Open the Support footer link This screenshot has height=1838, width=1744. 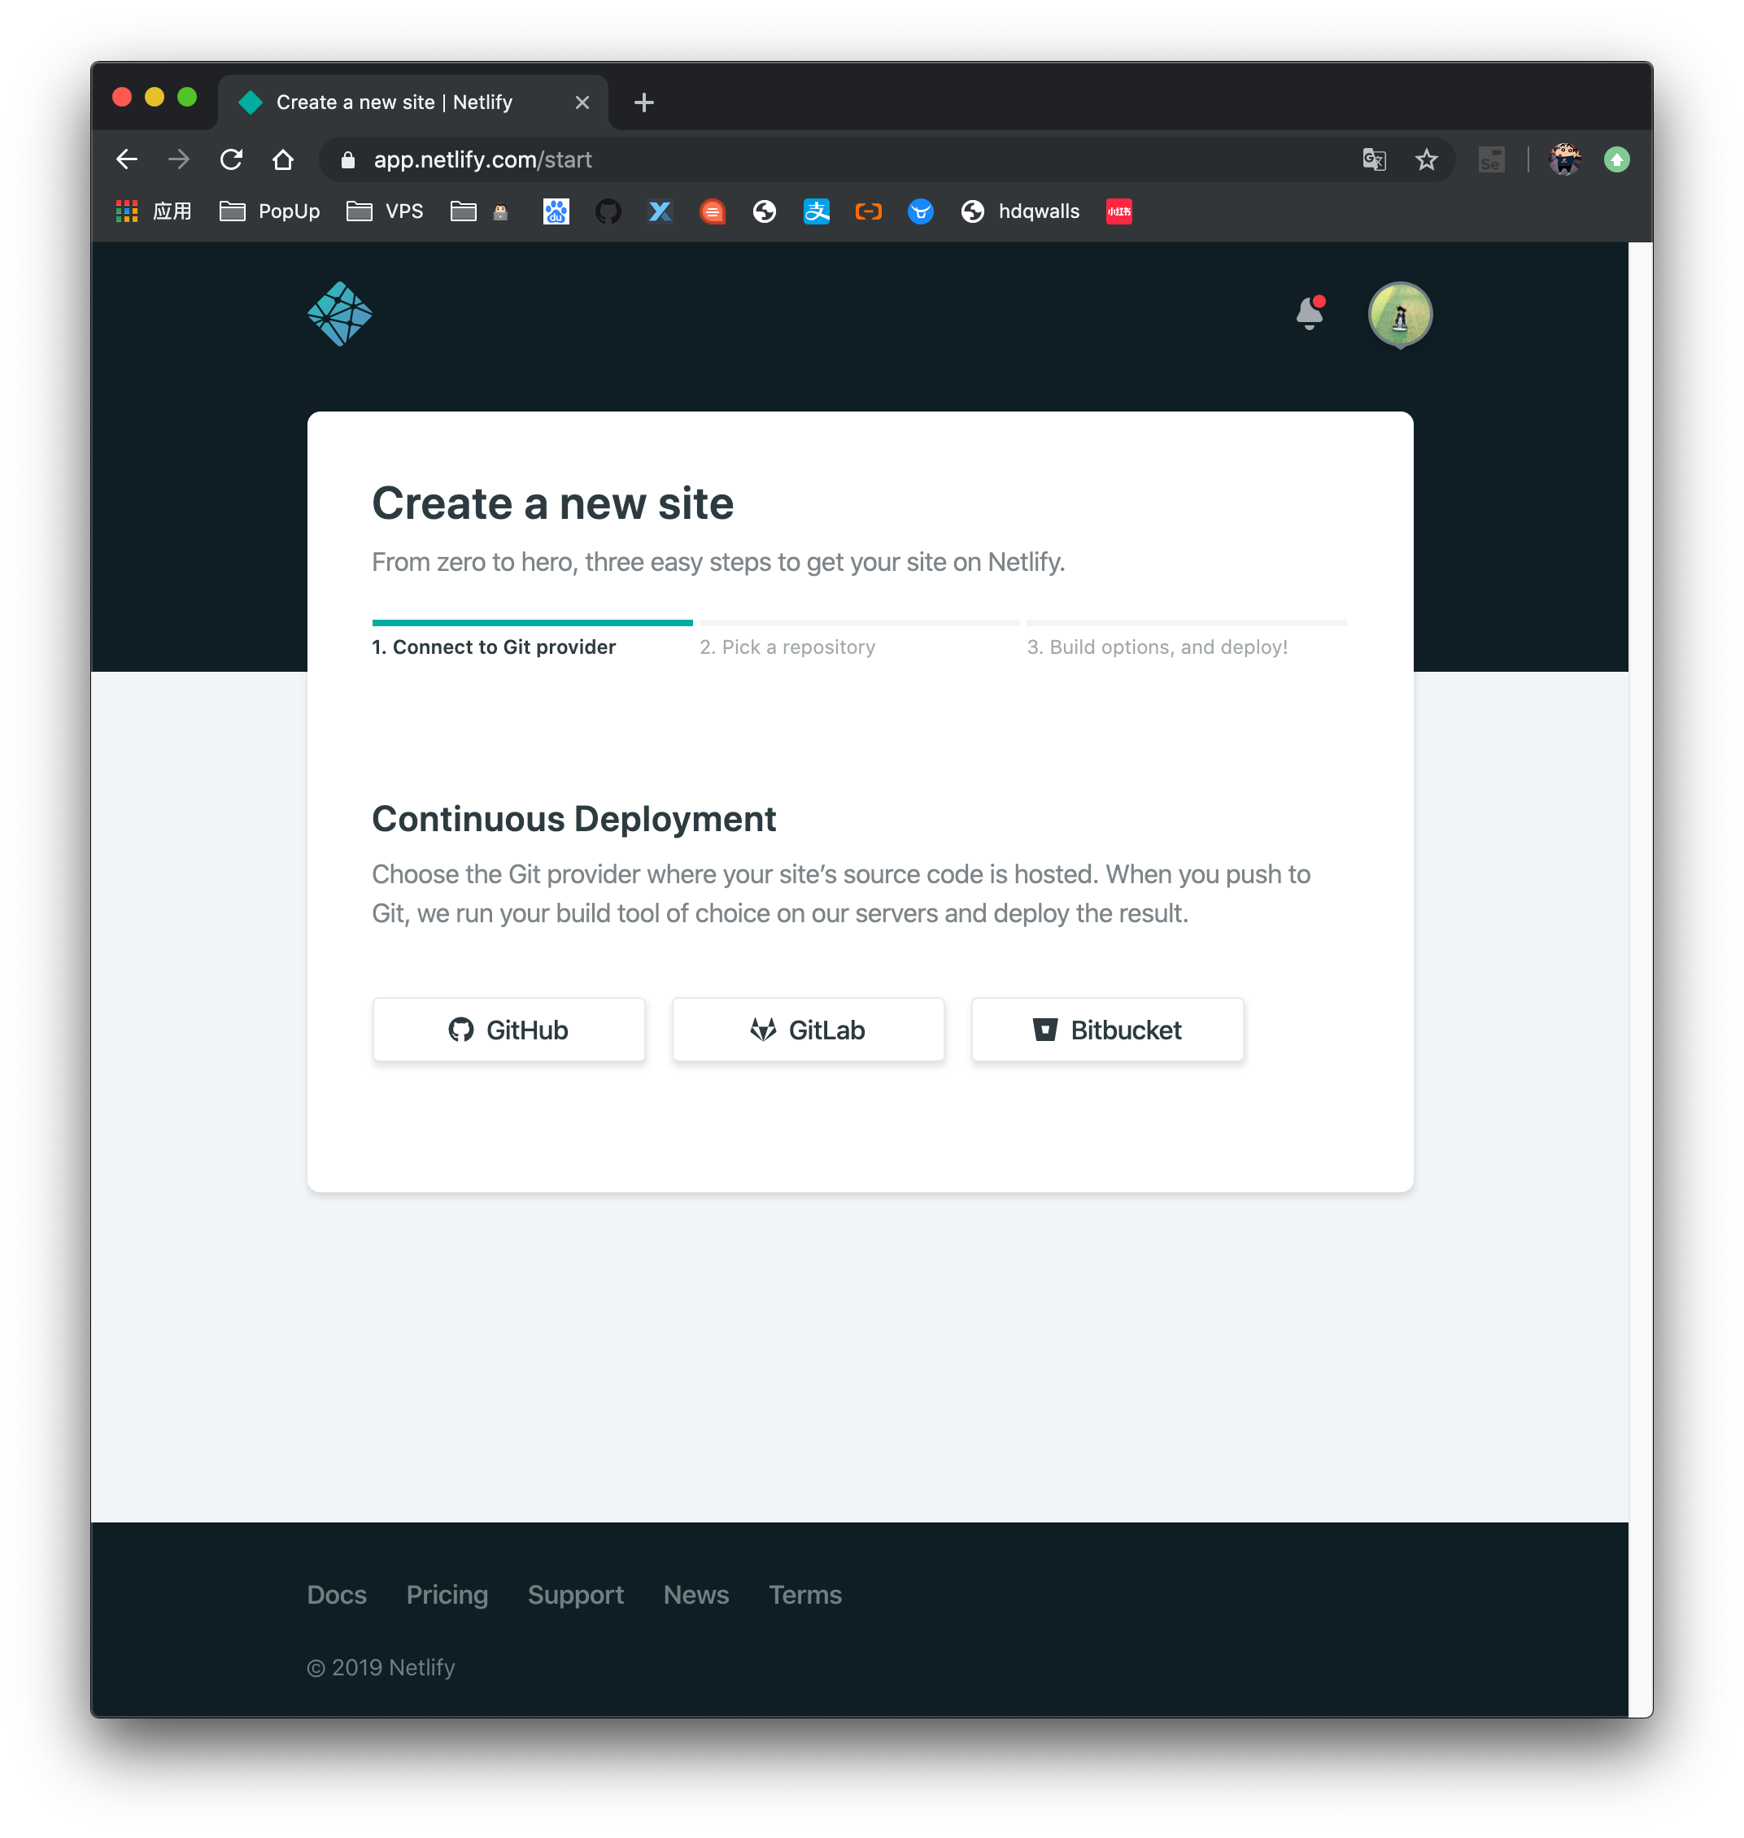[575, 1595]
